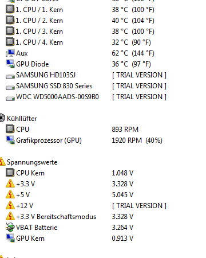This screenshot has height=258, width=206.
Task: Select the 1. CPU / 2. Kern row
Action: [80, 20]
